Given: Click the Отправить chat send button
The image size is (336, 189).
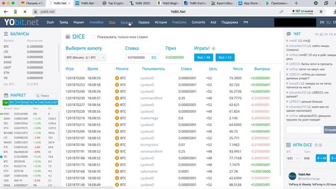Looking at the screenshot, I should [330, 130].
